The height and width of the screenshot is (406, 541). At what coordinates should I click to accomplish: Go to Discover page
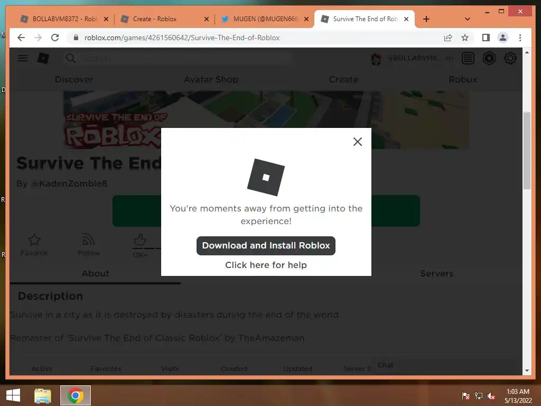point(74,79)
